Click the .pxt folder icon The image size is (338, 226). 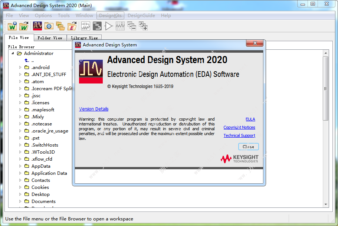(x=27, y=138)
